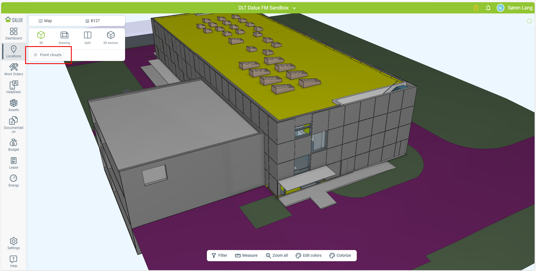Click the yellow lock icon
The width and height of the screenshot is (536, 271).
tap(476, 8)
